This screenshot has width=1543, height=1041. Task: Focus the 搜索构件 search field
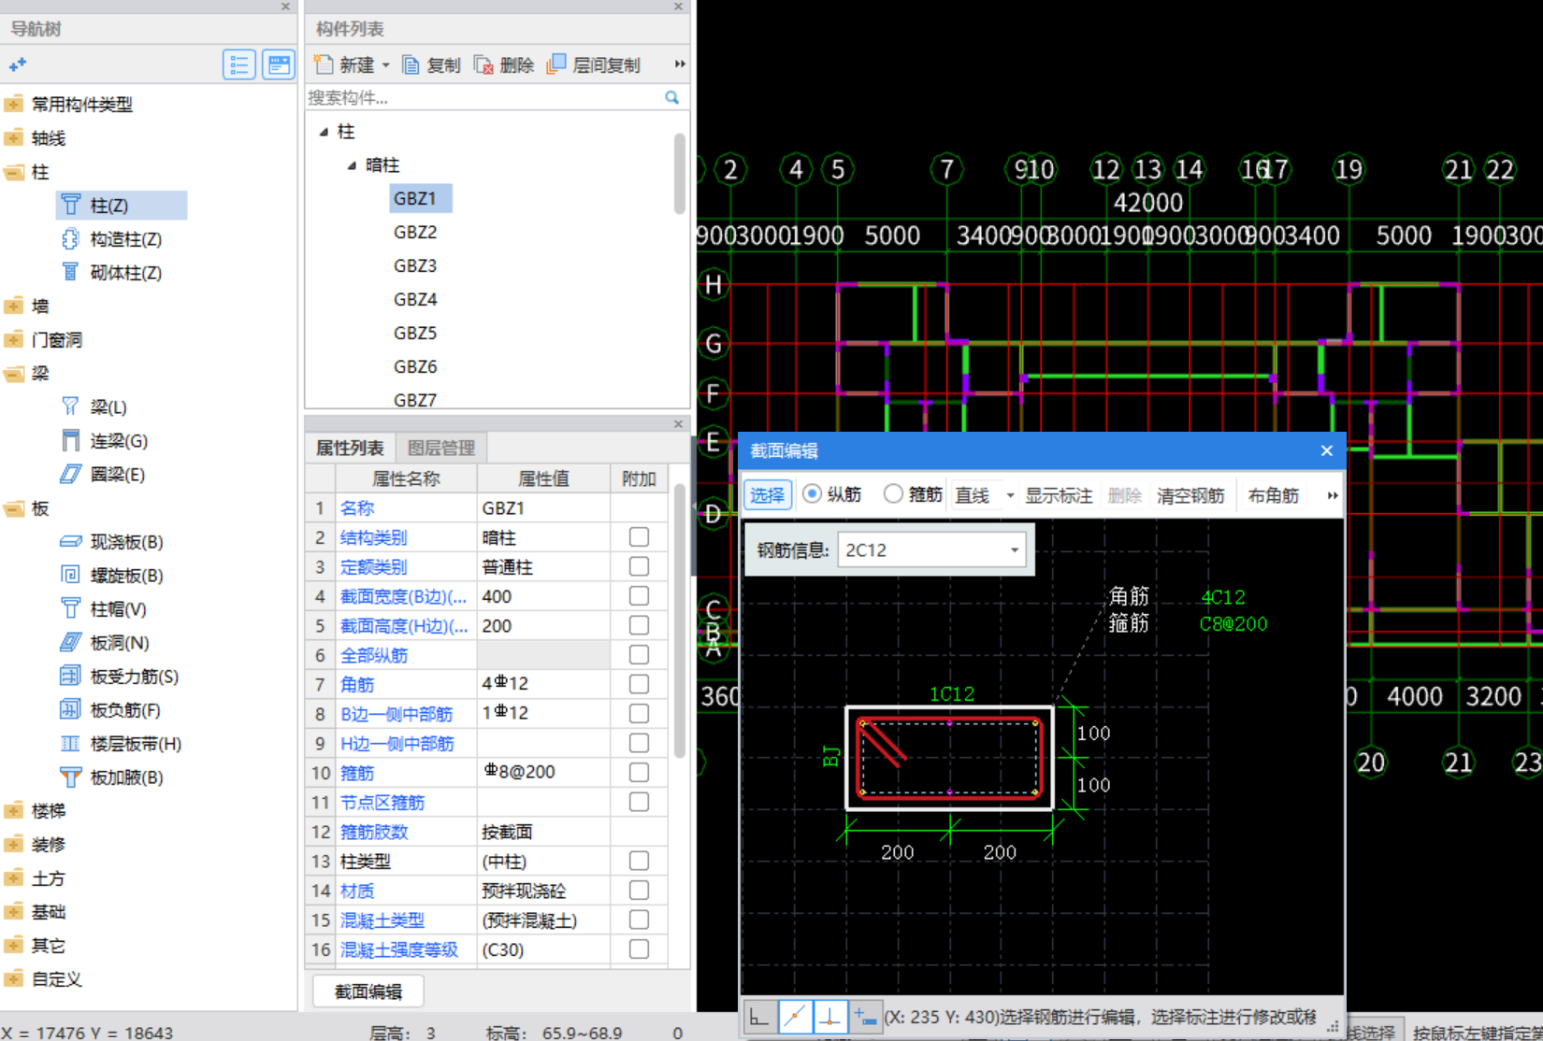483,97
